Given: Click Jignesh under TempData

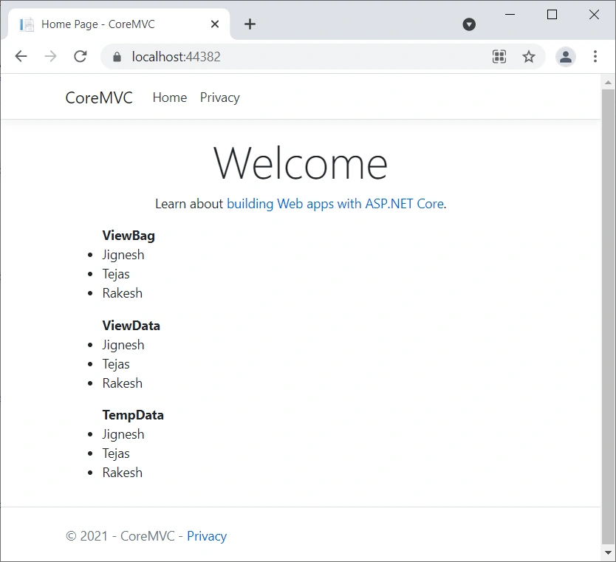Looking at the screenshot, I should tap(123, 434).
